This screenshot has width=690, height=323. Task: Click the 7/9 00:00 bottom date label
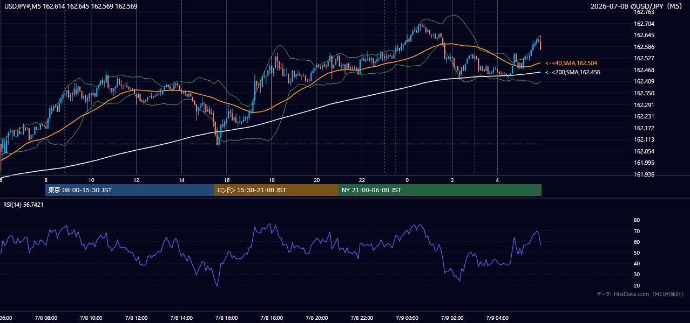[x=407, y=318]
